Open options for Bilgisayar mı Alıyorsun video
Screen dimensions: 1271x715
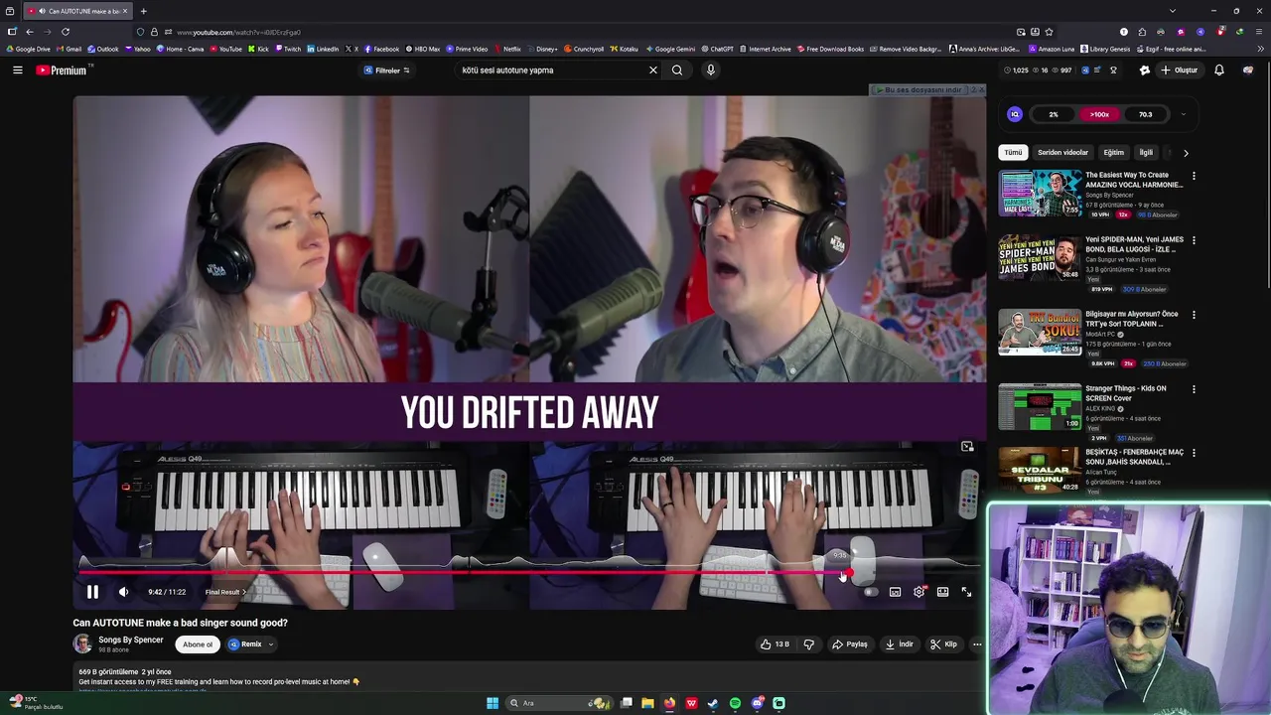(1194, 315)
